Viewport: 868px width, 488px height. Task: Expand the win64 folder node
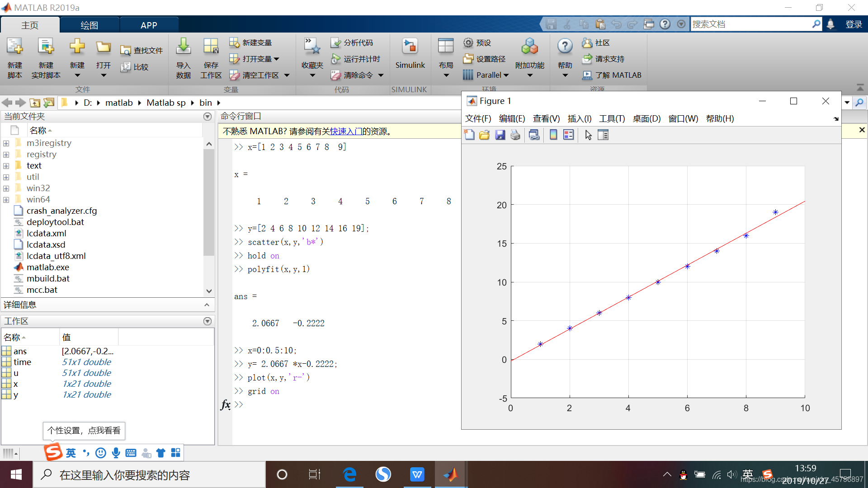[x=6, y=200]
